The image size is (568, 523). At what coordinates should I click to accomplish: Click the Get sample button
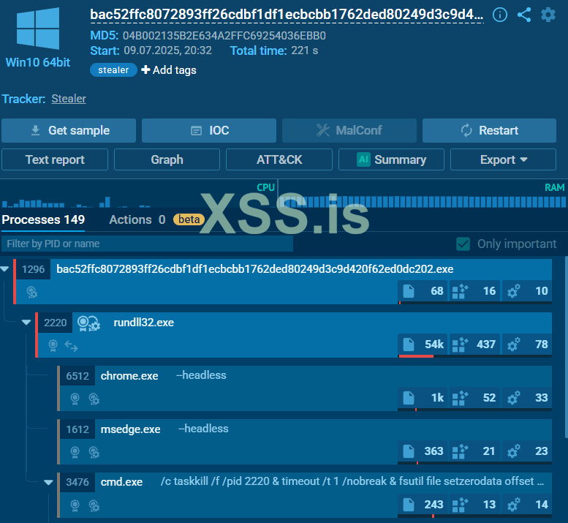click(x=69, y=130)
